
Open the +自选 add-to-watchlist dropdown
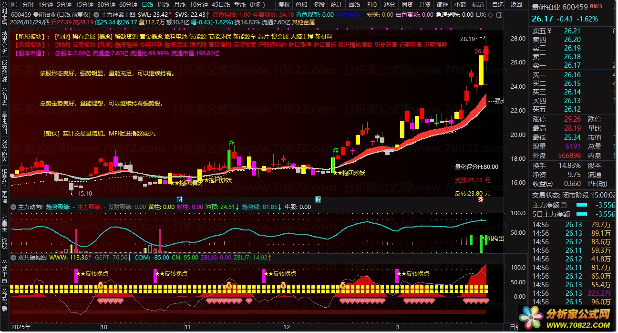click(495, 4)
